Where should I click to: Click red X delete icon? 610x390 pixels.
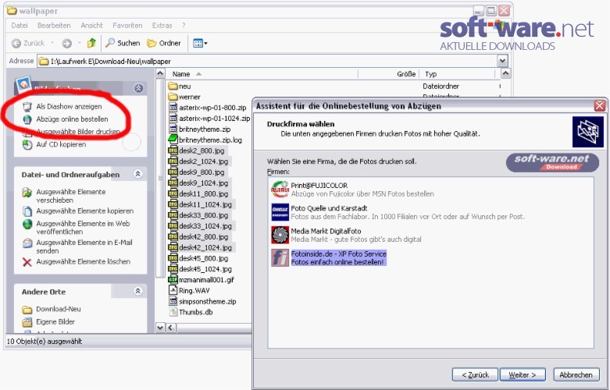(27, 262)
